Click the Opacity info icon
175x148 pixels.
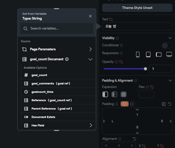pyautogui.click(x=116, y=62)
